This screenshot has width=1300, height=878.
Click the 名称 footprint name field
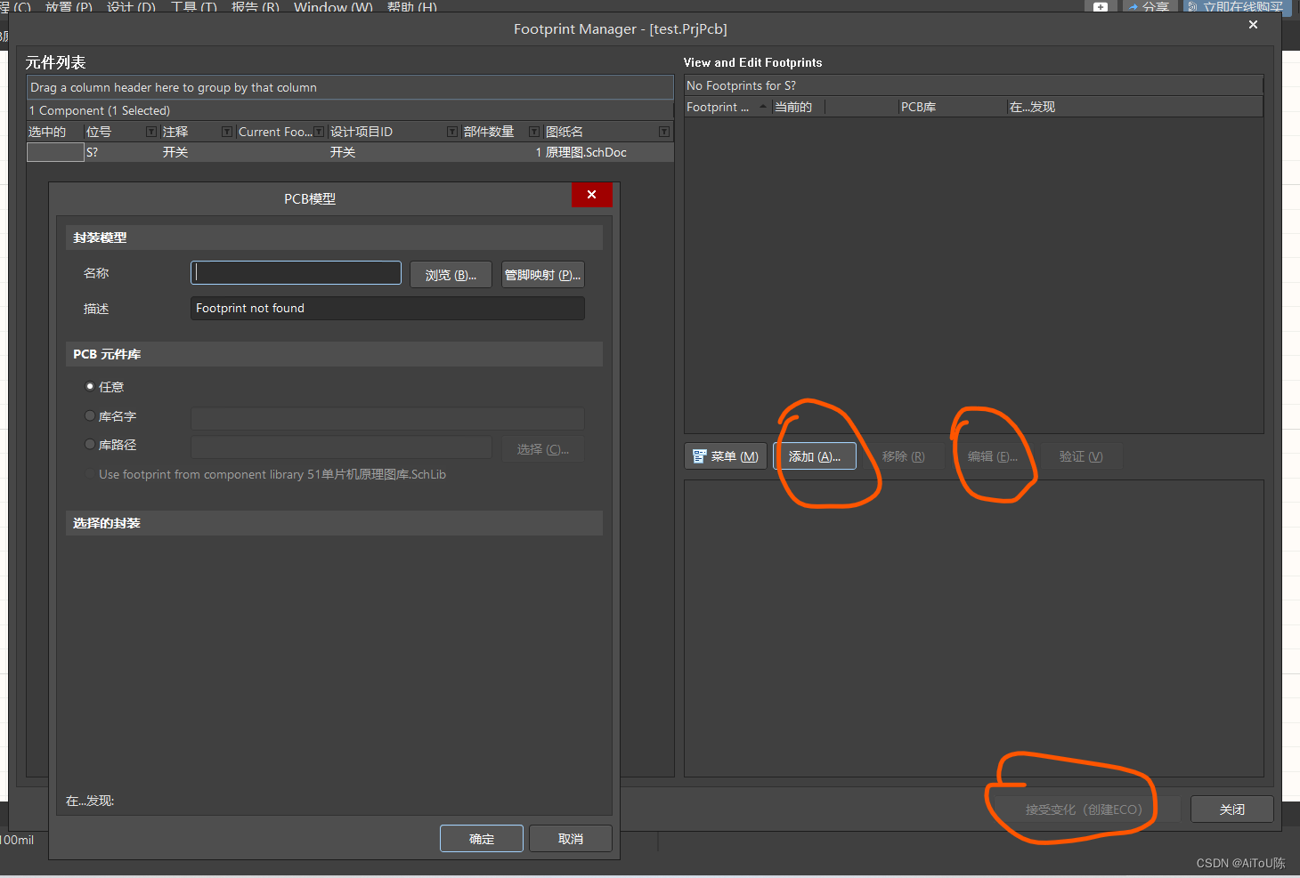click(296, 273)
